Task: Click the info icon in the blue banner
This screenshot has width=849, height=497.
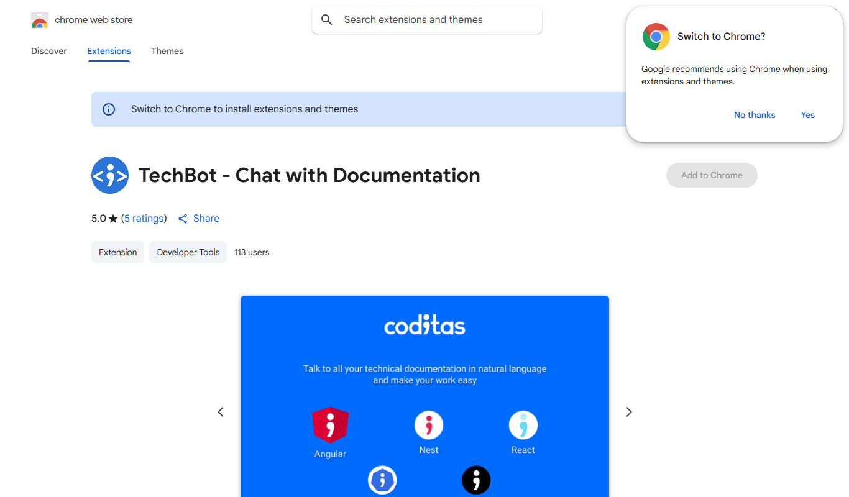Action: [109, 109]
